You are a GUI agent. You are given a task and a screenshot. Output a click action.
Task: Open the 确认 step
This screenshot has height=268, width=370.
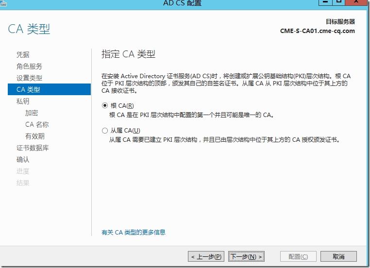(x=23, y=159)
